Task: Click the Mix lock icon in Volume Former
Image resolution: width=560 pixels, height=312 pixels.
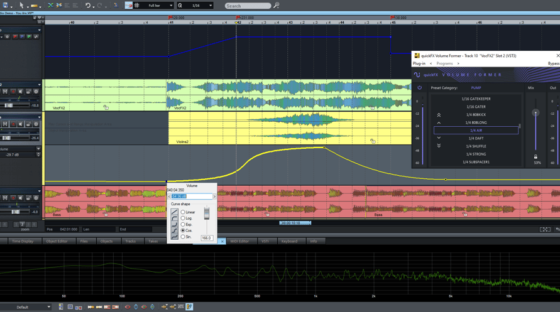Action: (535, 156)
